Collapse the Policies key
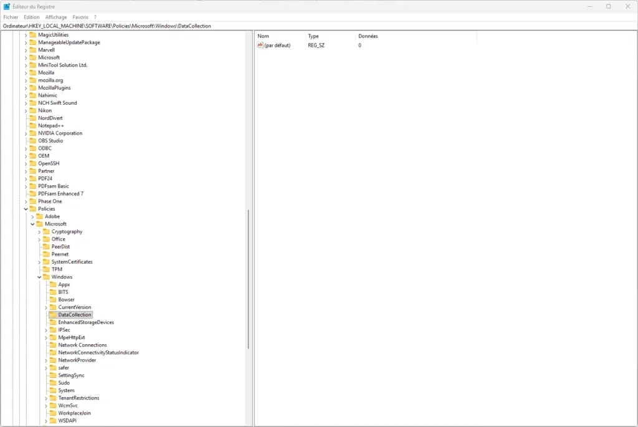Viewport: 638px width, 427px height. pyautogui.click(x=25, y=208)
